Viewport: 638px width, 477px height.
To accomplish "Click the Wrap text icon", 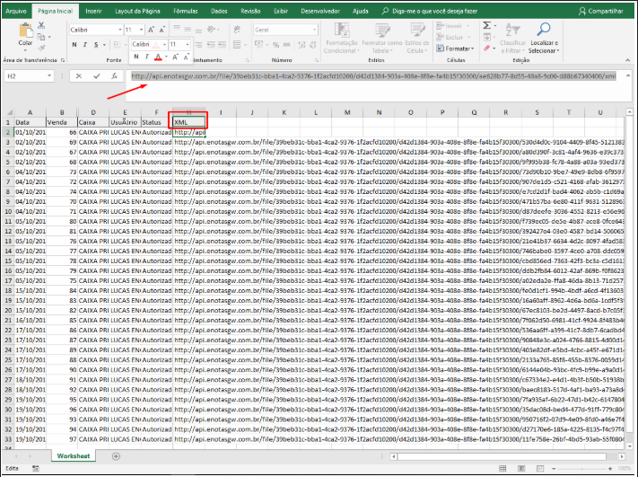I will tap(237, 30).
